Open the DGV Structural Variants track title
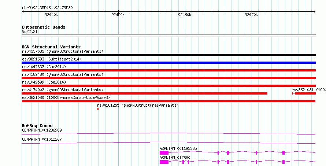This screenshot has height=166, width=326. (51, 47)
